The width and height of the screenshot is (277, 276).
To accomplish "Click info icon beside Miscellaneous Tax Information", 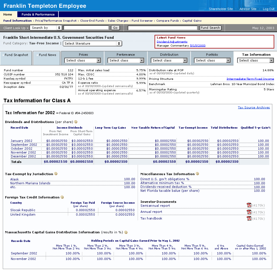I will click(198, 174).
